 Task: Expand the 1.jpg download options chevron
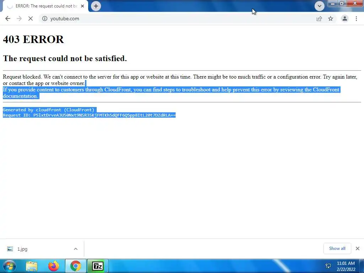coord(76,249)
